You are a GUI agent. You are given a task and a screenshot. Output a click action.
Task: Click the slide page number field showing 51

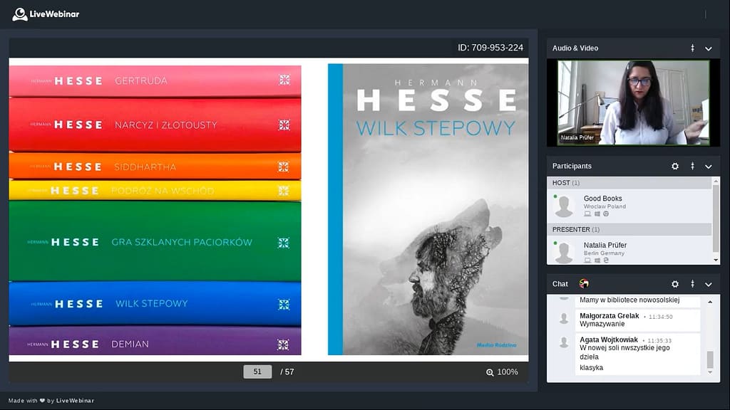[257, 372]
